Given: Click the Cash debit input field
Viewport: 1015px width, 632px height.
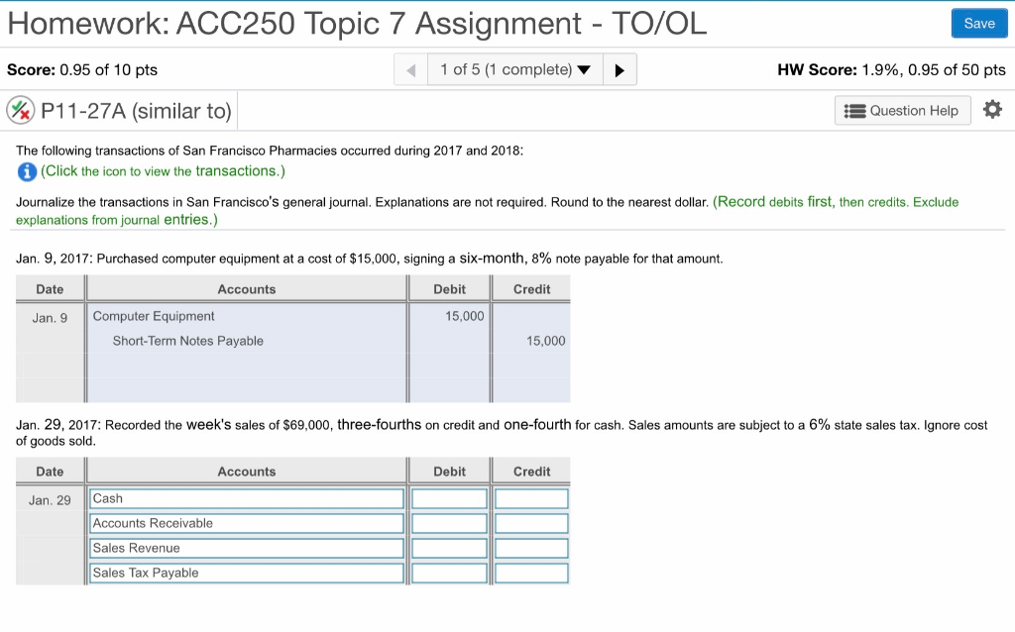Looking at the screenshot, I should (451, 497).
